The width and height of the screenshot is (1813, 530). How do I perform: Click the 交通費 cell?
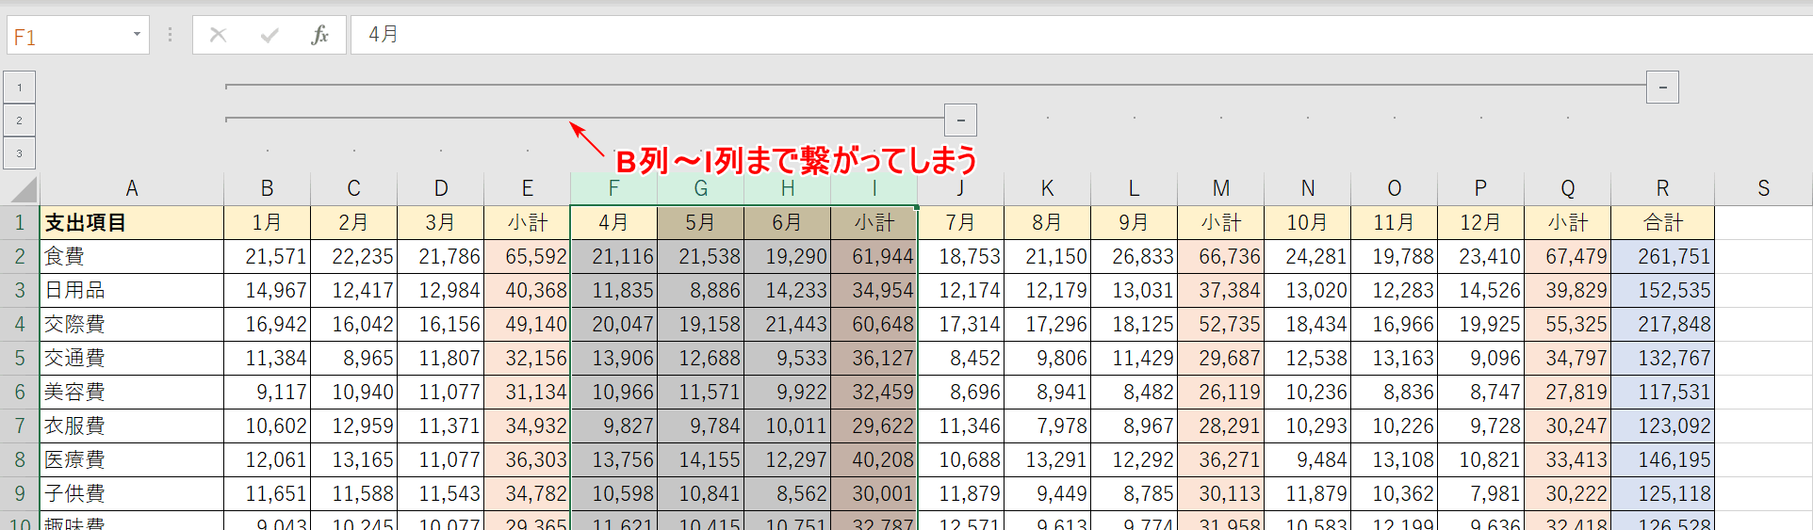click(132, 359)
